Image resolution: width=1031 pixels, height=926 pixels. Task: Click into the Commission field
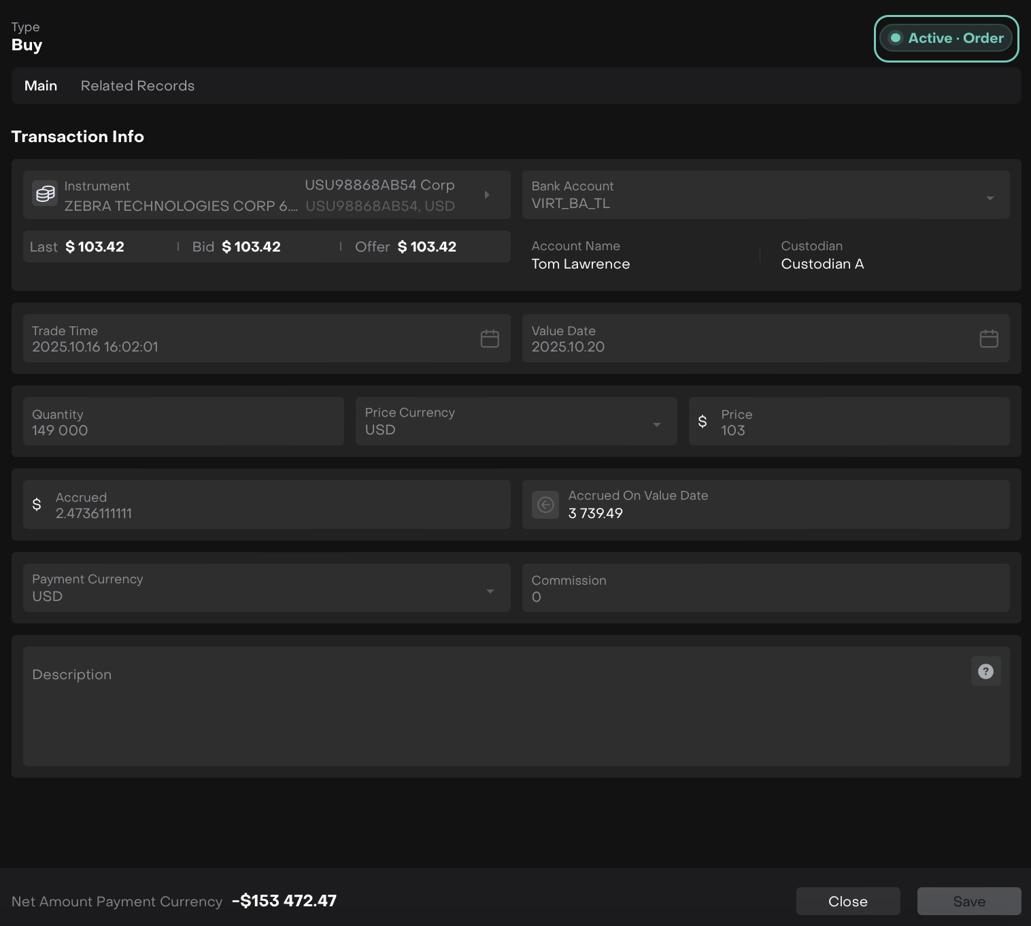click(x=765, y=589)
